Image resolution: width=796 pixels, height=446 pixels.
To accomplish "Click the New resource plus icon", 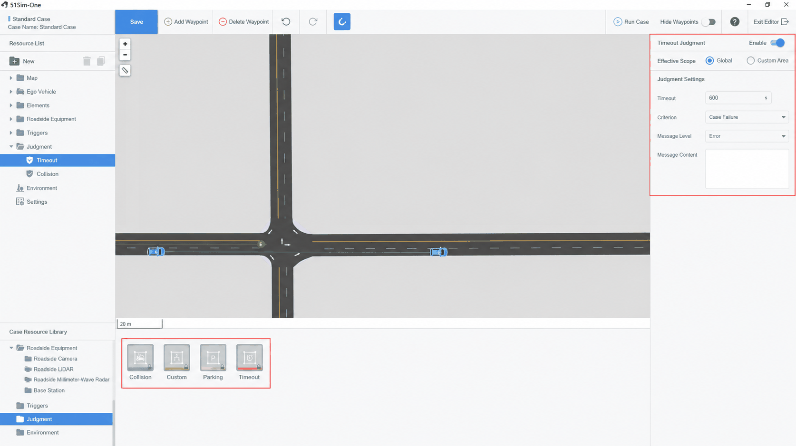I will [14, 61].
